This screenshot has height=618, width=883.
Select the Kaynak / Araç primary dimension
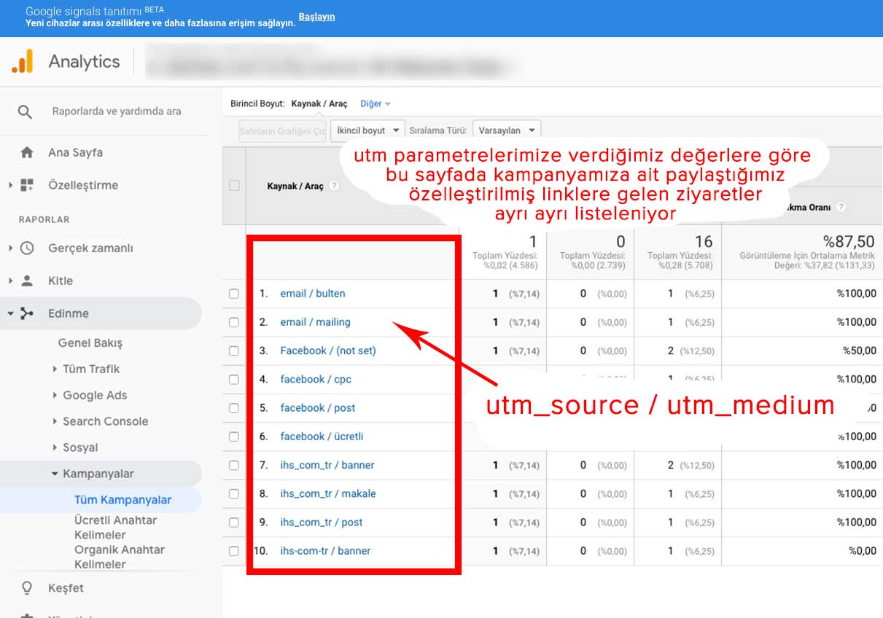tap(319, 103)
